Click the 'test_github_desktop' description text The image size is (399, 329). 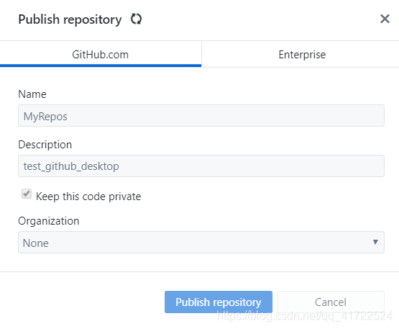[x=71, y=166]
